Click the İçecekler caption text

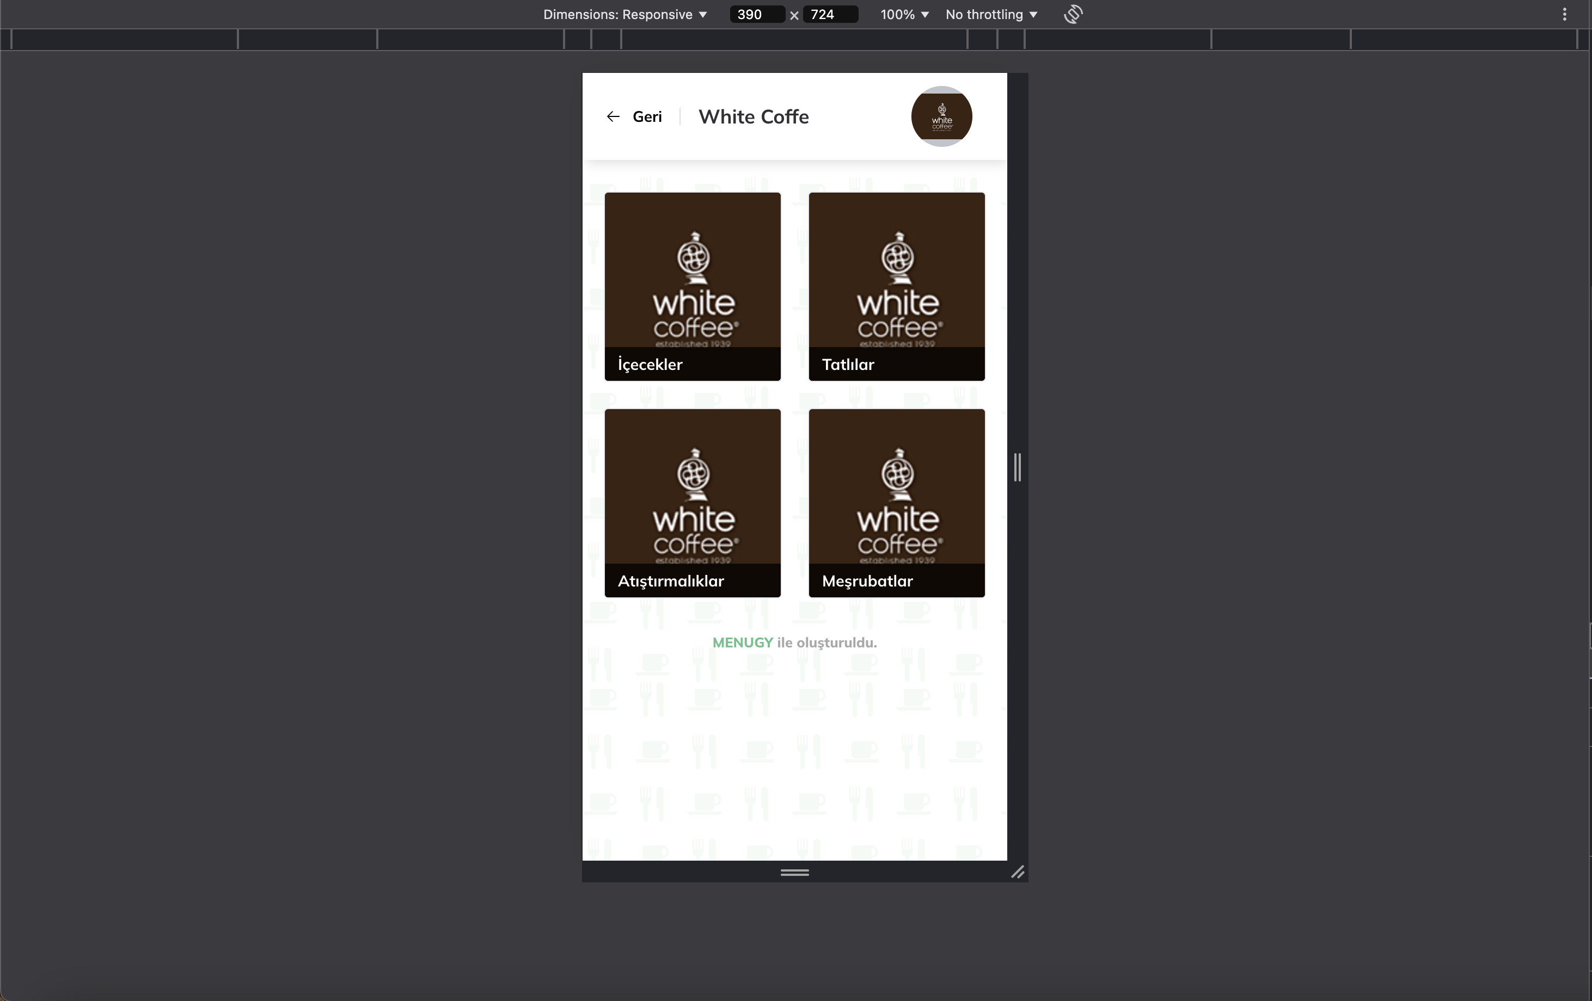650,364
